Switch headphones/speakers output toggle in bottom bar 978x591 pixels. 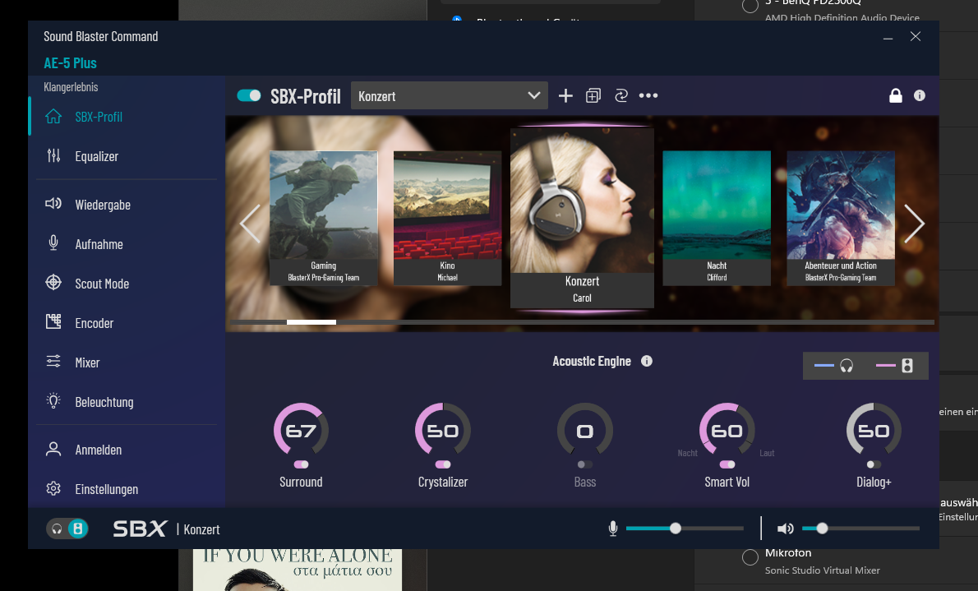point(67,529)
